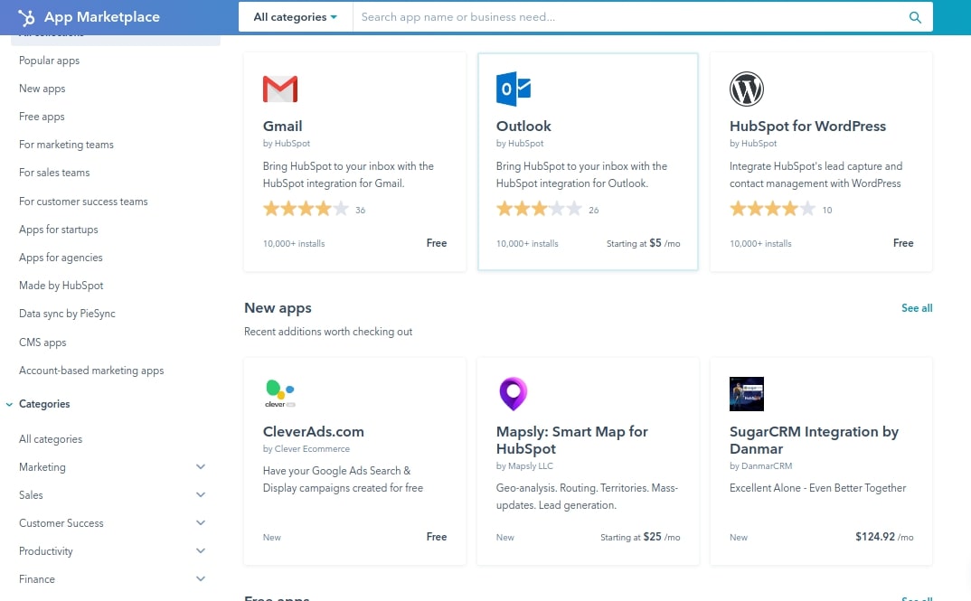This screenshot has height=601, width=971.
Task: Click the SugarCRM Integration thumbnail icon
Action: pyautogui.click(x=746, y=394)
